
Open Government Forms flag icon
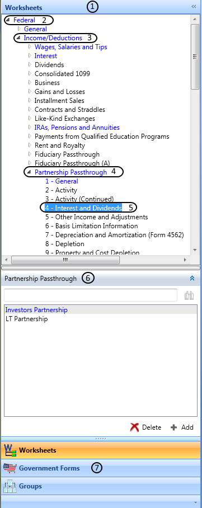point(10,468)
